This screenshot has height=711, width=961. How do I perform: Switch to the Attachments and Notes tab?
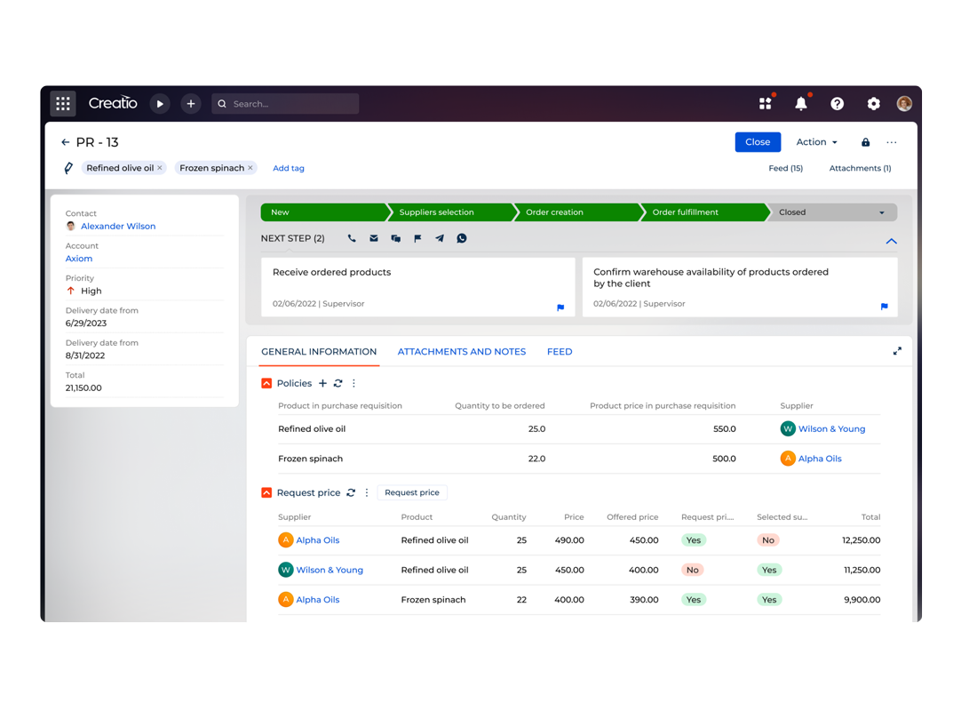[461, 351]
